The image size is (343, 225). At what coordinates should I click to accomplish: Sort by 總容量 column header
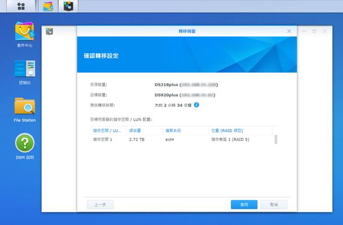(x=144, y=130)
